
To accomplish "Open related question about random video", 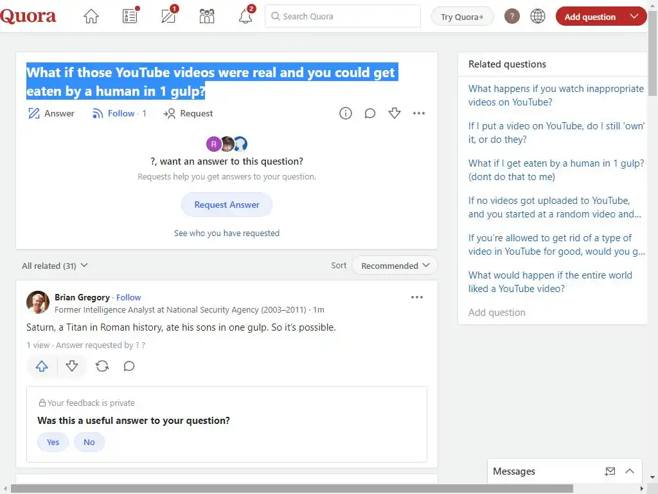I will coord(555,208).
